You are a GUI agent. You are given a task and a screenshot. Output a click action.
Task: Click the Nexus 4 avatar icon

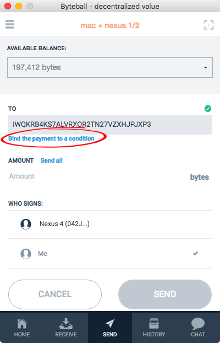point(26,224)
